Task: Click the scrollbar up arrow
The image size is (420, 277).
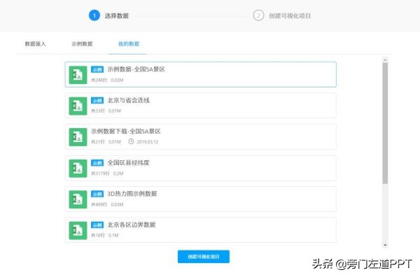Action: tap(385, 59)
